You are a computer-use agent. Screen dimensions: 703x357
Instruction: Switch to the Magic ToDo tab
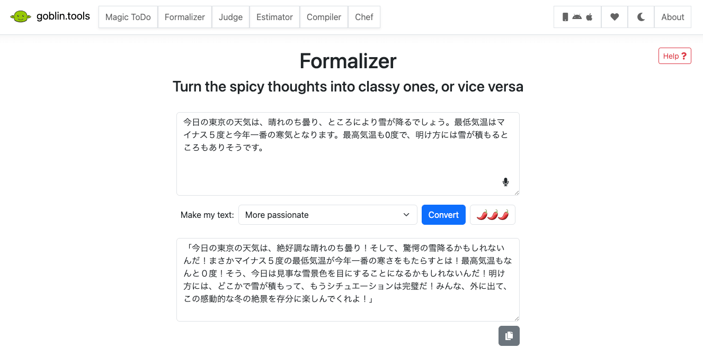click(128, 17)
